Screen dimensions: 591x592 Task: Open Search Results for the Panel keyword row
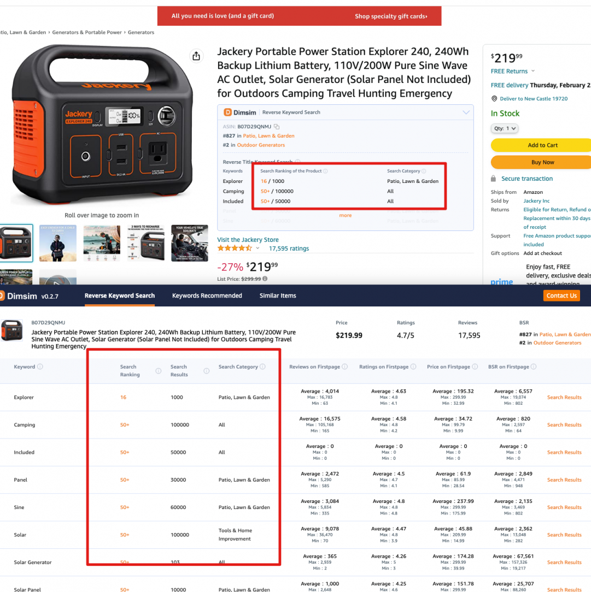pos(564,480)
